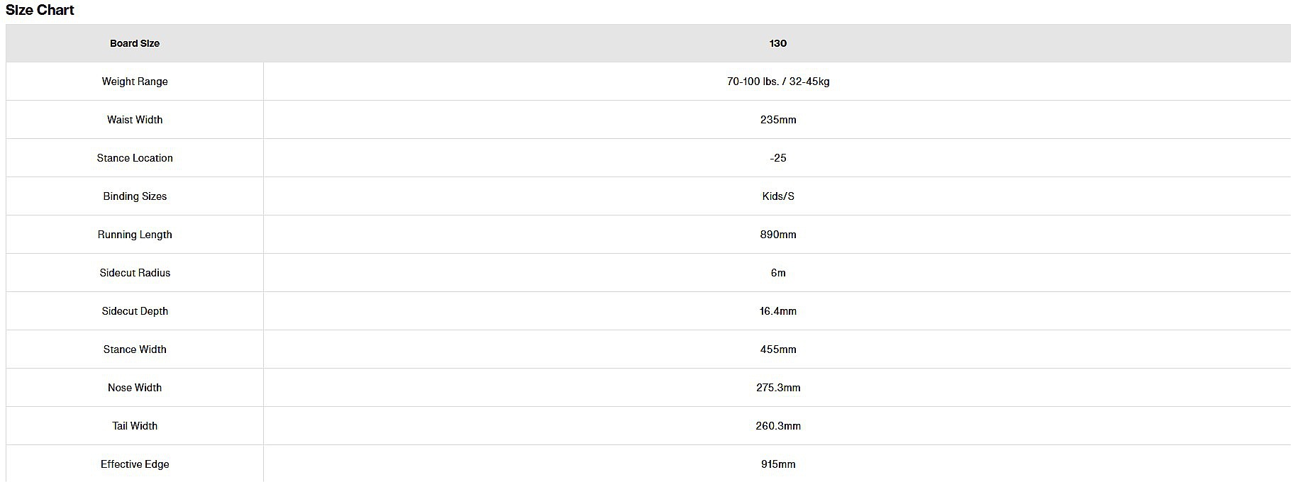Click the 915mm effective edge value

click(778, 464)
